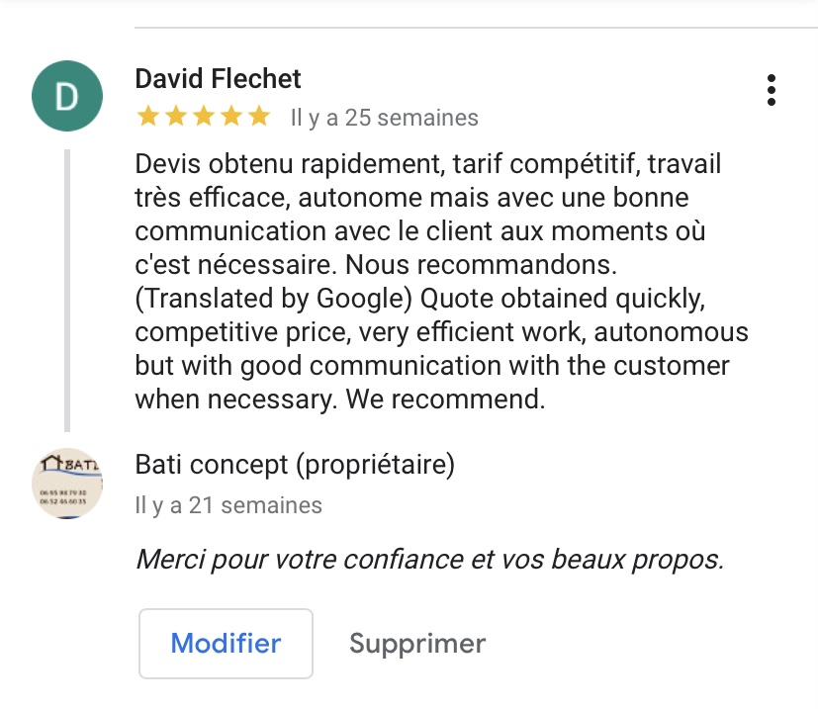Click the English translation 'We recommend.'
The height and width of the screenshot is (709, 818).
click(445, 399)
